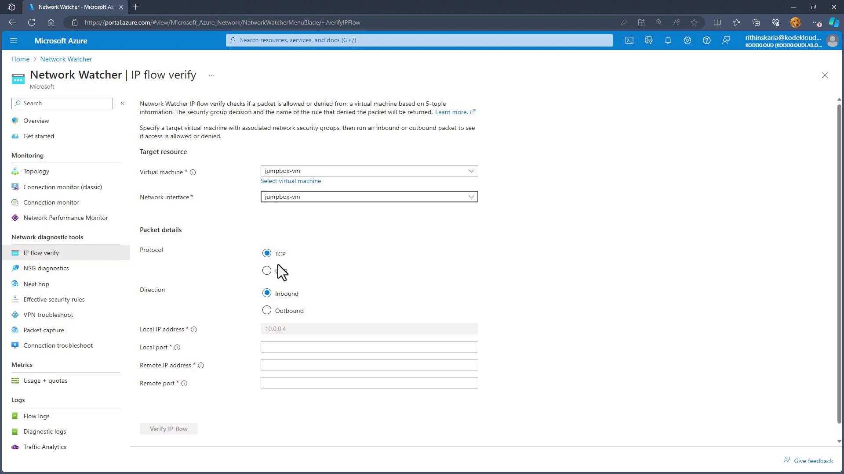This screenshot has width=844, height=474.
Task: Click the Select virtual machine link
Action: (x=291, y=181)
